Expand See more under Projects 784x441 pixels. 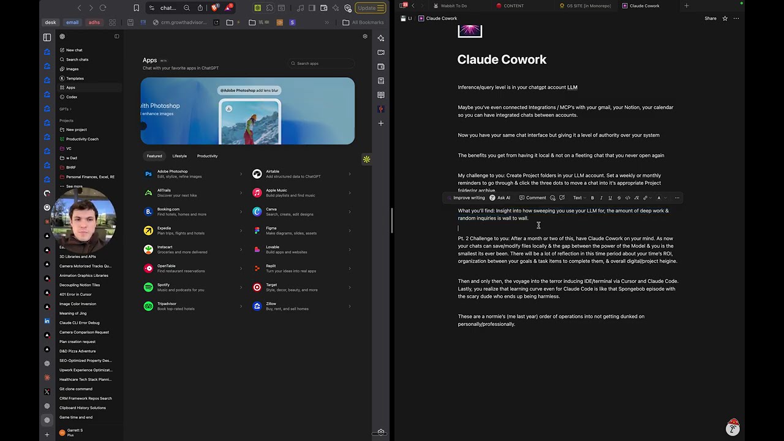point(74,186)
